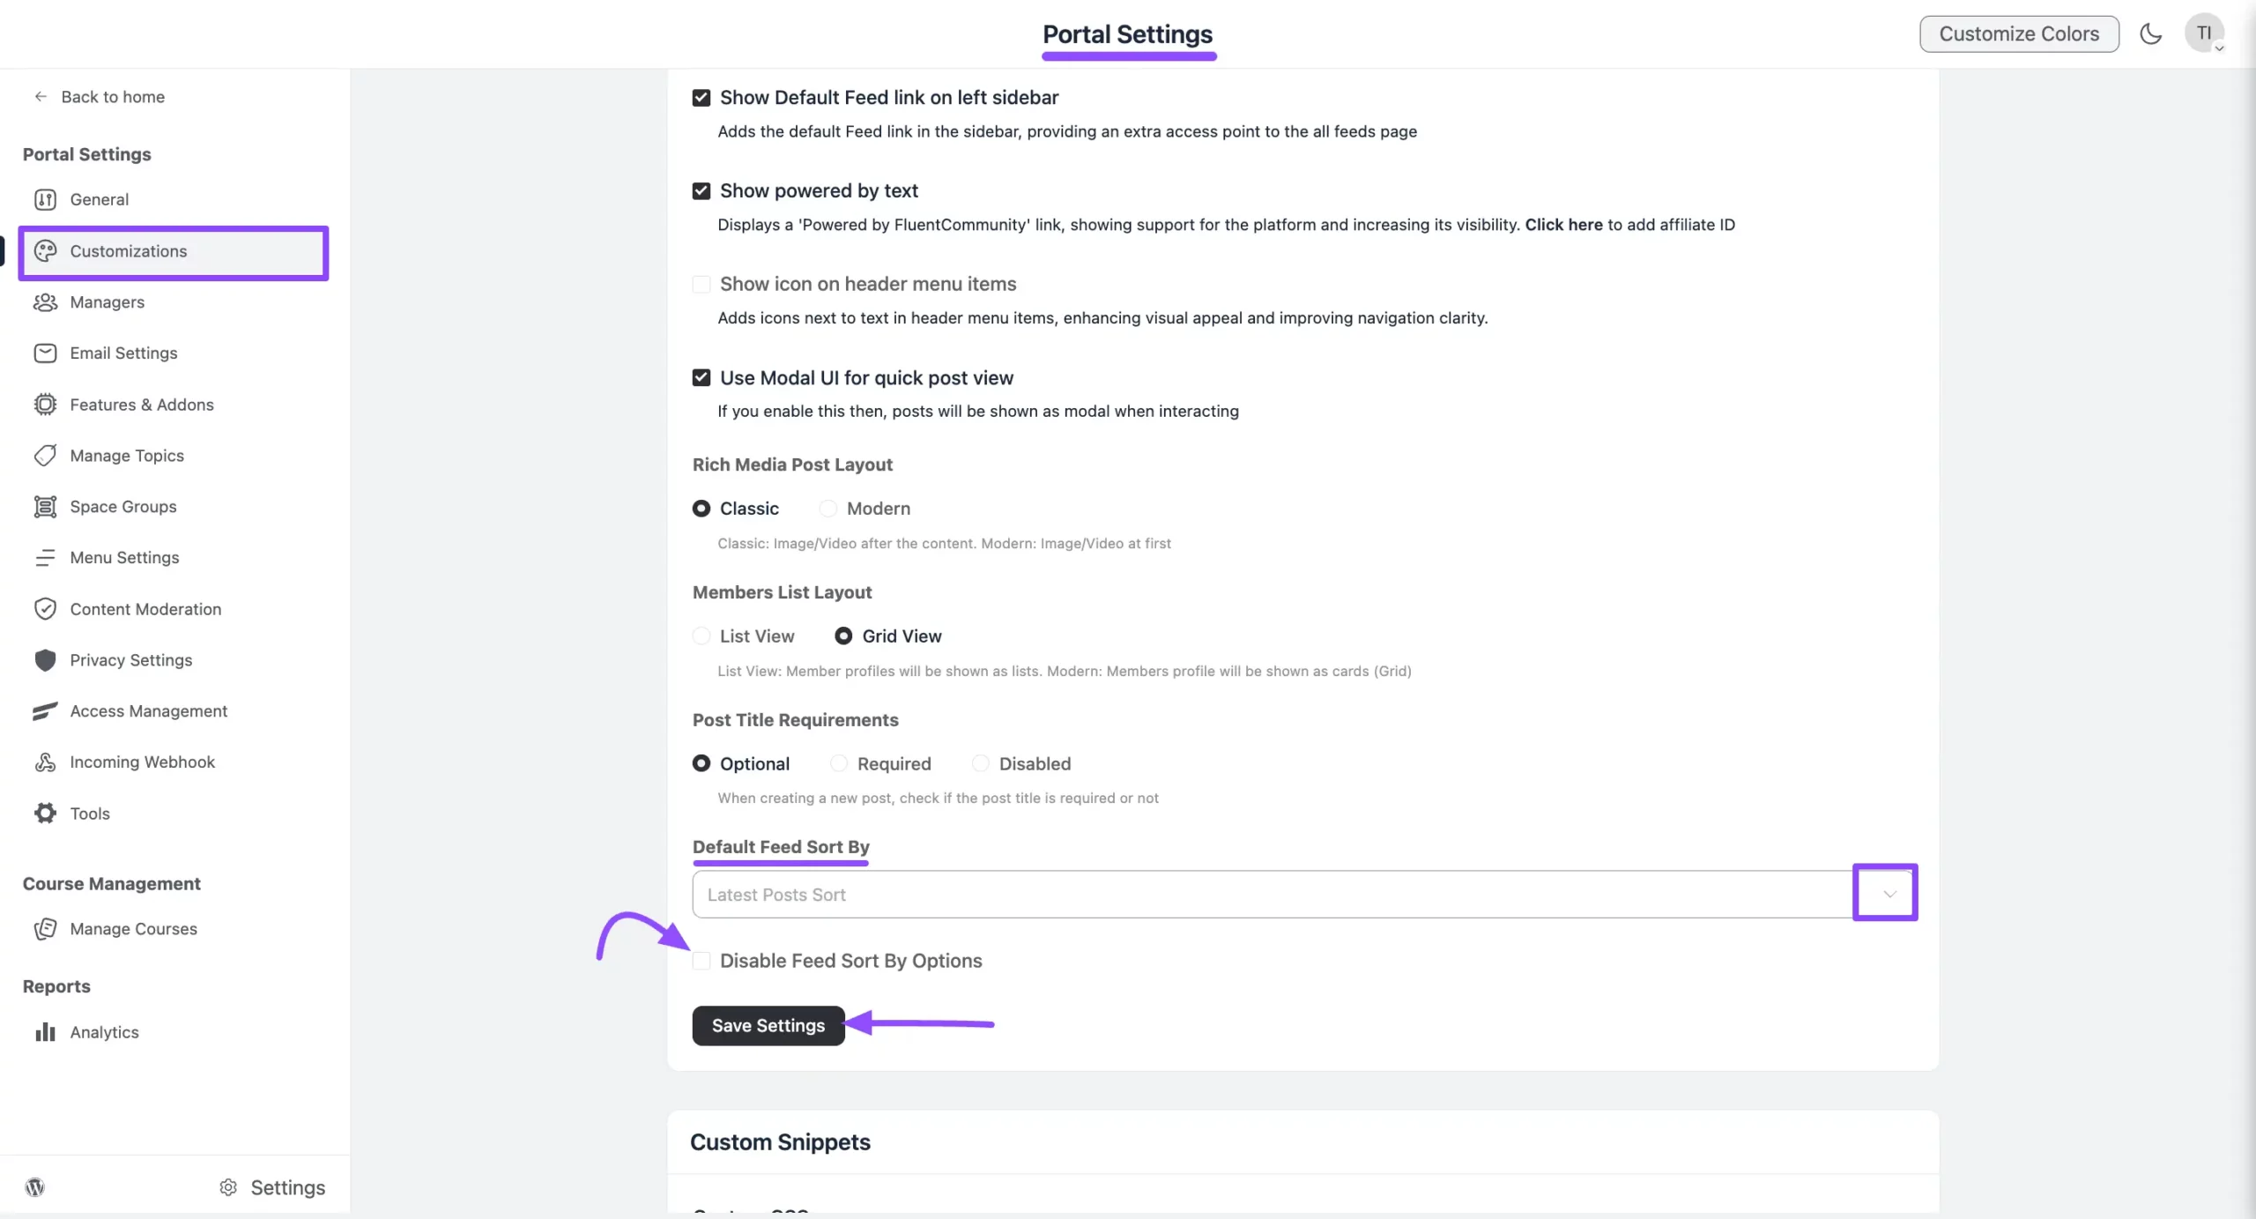Click the Incoming Webhook icon
2256x1219 pixels.
click(45, 762)
